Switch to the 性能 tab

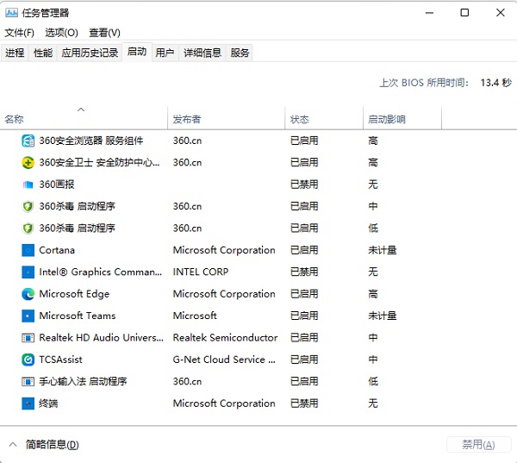click(x=43, y=53)
